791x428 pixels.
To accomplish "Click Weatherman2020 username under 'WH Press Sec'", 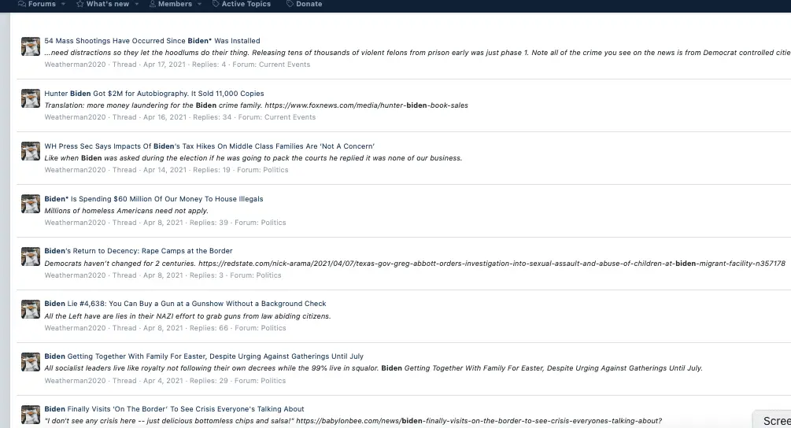I will (76, 170).
